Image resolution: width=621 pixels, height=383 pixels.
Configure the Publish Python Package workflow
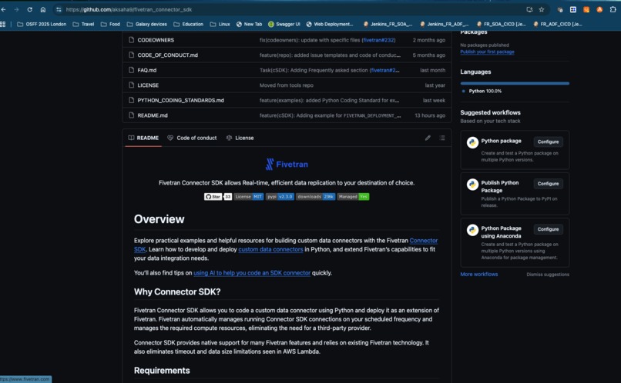548,183
